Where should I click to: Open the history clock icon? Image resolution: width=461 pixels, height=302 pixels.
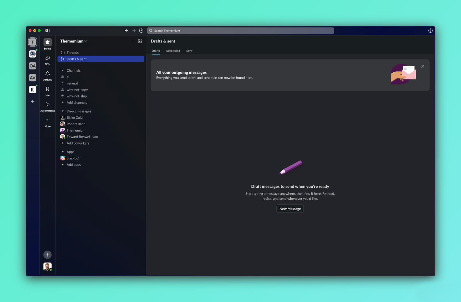point(141,30)
